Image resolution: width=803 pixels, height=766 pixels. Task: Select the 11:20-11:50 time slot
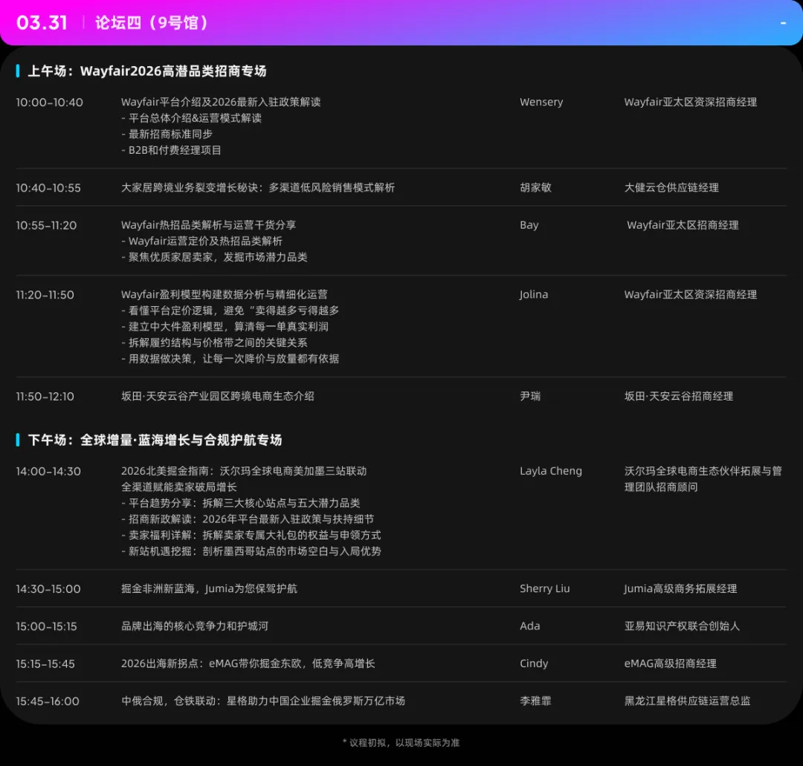[45, 295]
